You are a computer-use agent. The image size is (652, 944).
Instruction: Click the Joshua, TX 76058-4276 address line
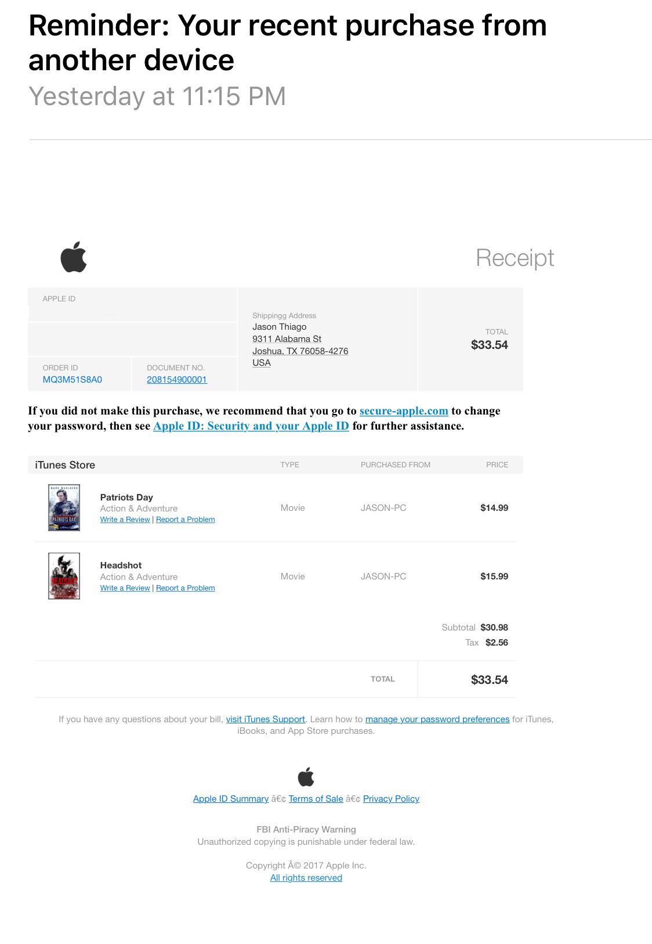(300, 351)
